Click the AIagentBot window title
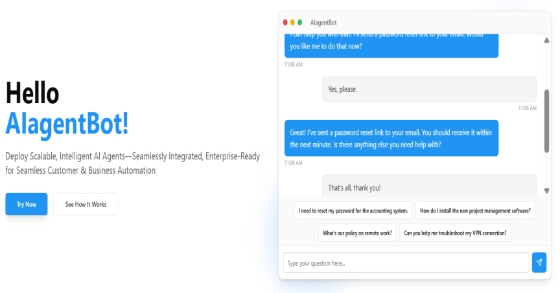This screenshot has height=293, width=560. point(323,23)
